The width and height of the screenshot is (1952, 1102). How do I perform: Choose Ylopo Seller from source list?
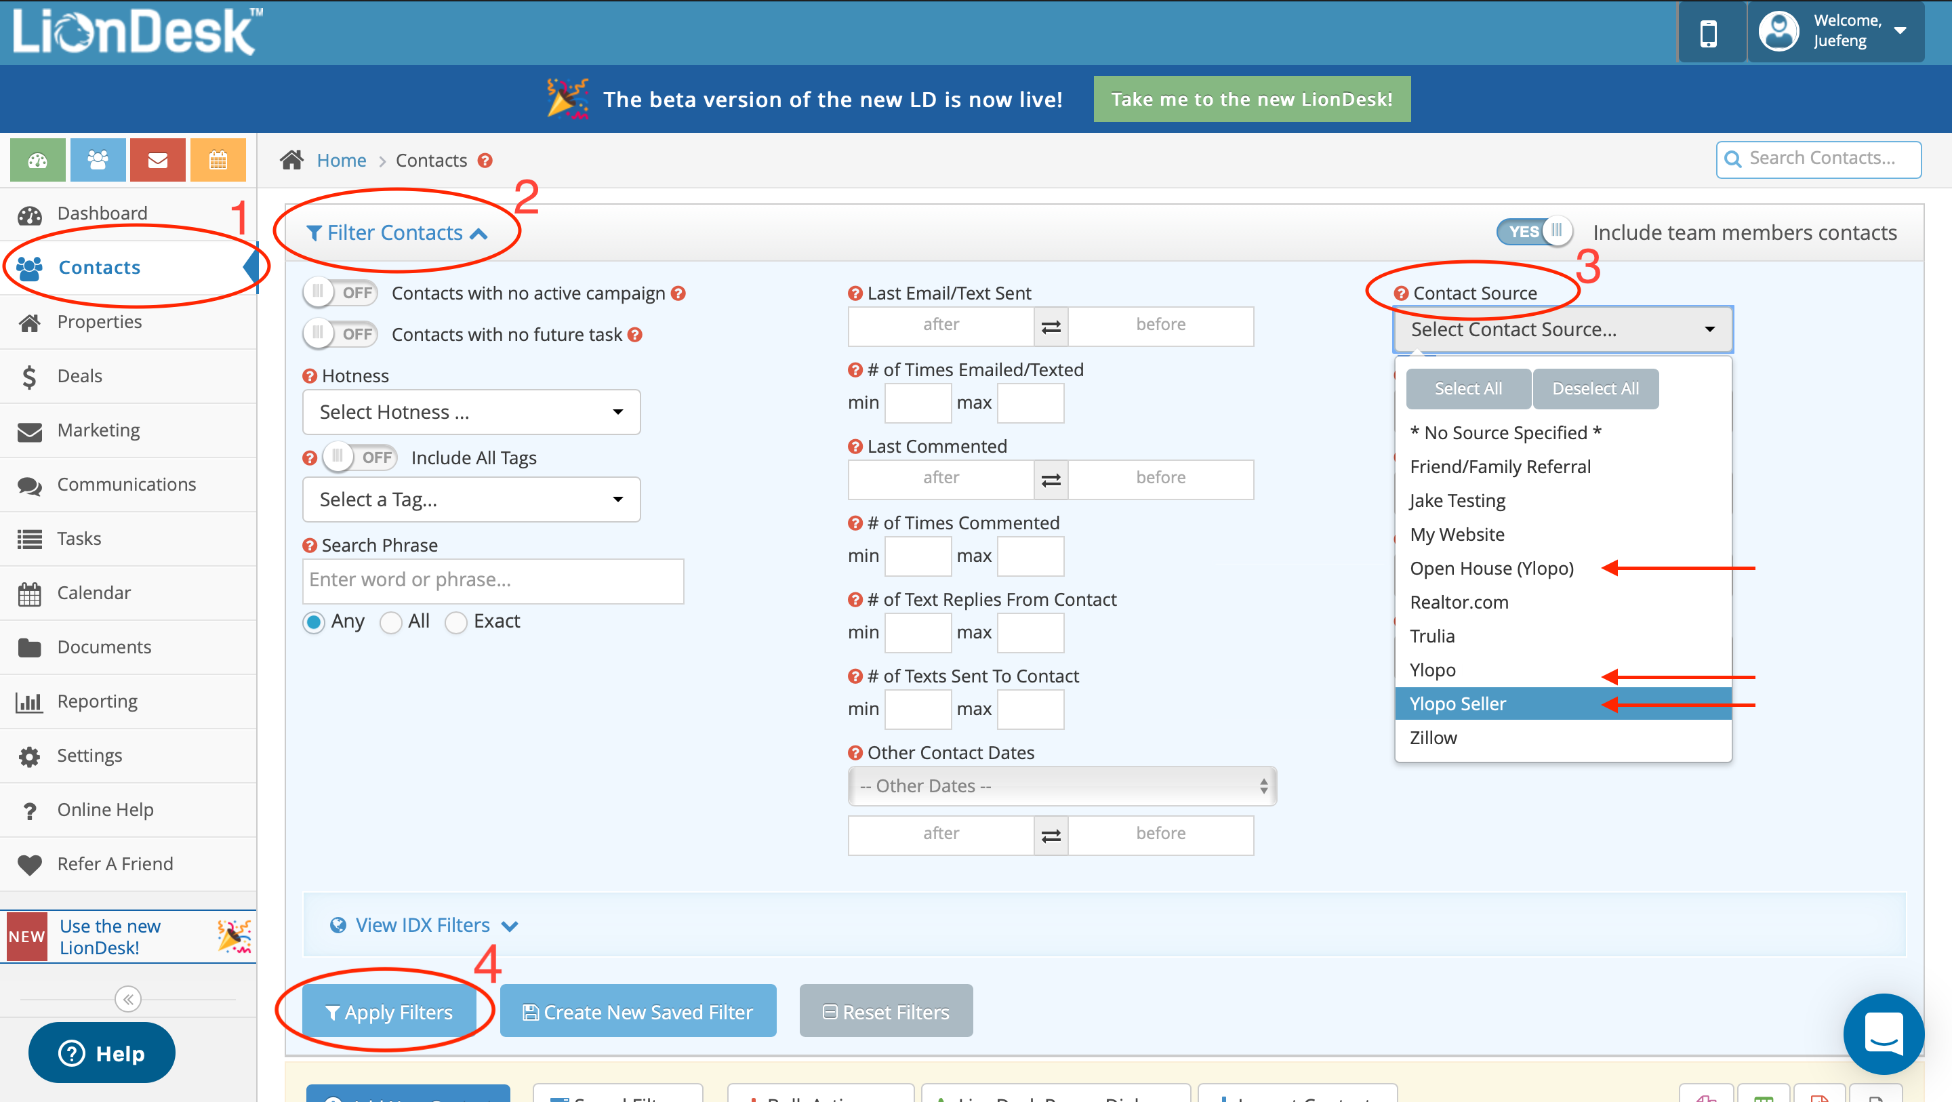coord(1458,703)
